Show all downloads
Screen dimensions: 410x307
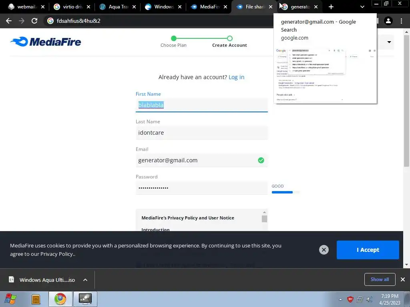[380, 279]
